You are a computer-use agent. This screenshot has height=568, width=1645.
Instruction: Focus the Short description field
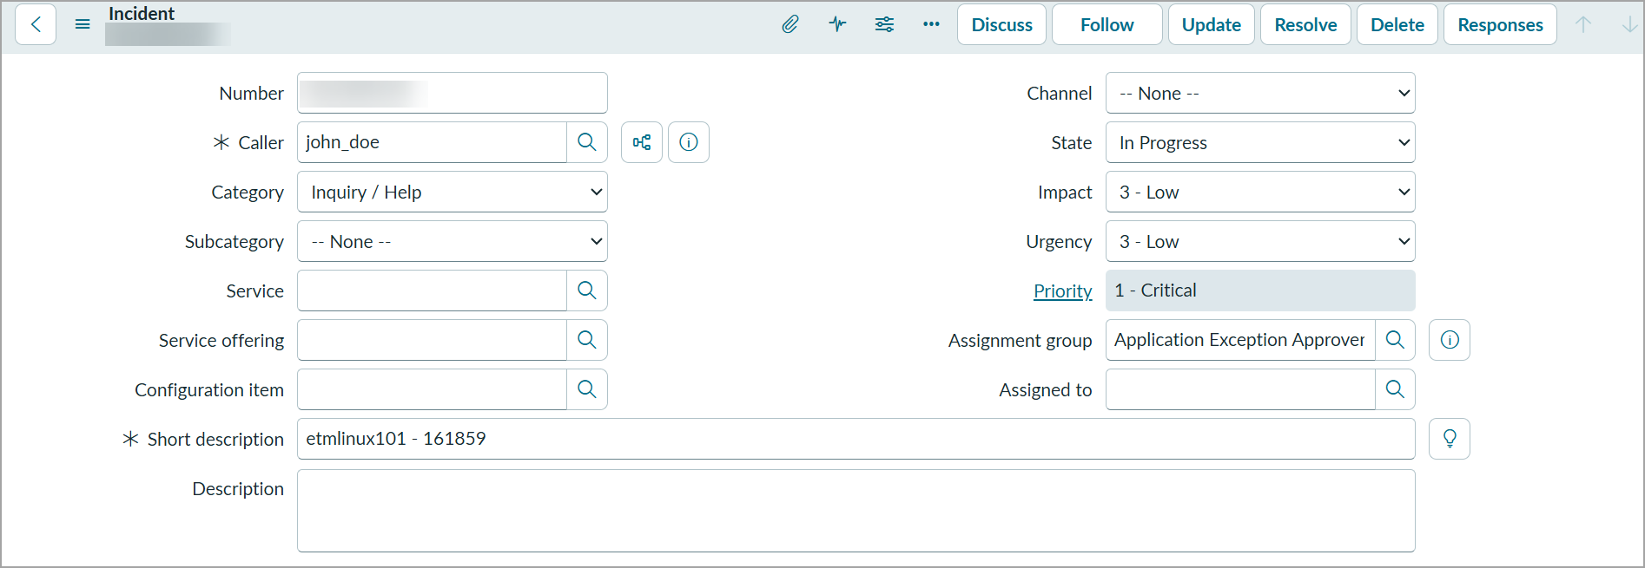point(856,439)
